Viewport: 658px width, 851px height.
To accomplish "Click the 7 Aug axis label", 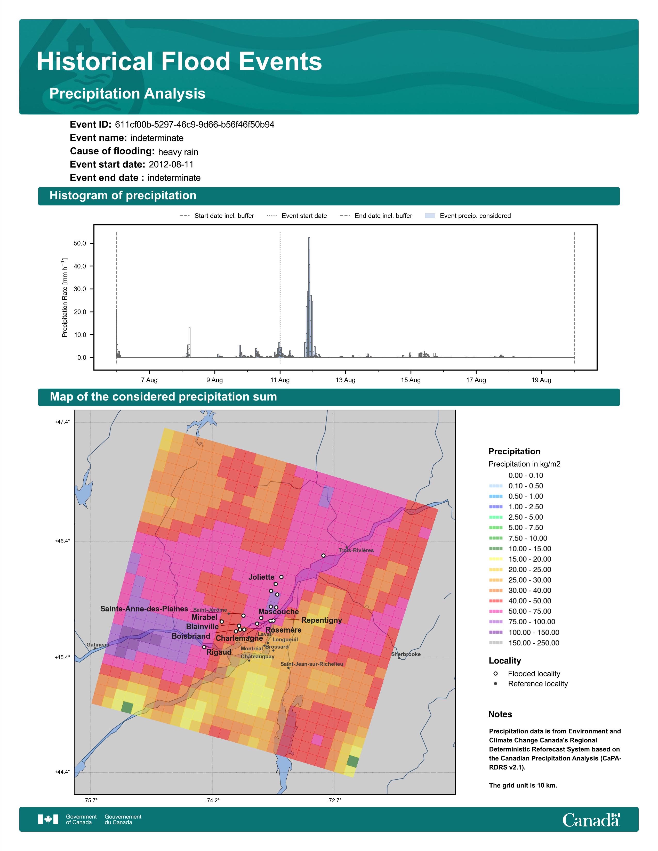I will pyautogui.click(x=149, y=380).
